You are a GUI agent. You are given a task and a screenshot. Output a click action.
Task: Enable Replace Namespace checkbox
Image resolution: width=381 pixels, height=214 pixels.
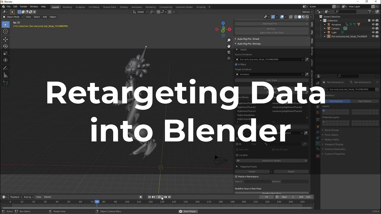[236, 177]
